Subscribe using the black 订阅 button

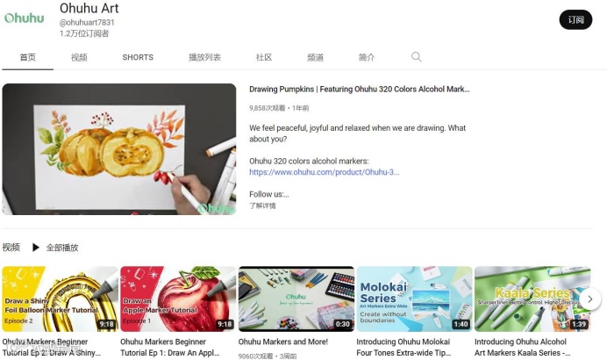(x=575, y=20)
